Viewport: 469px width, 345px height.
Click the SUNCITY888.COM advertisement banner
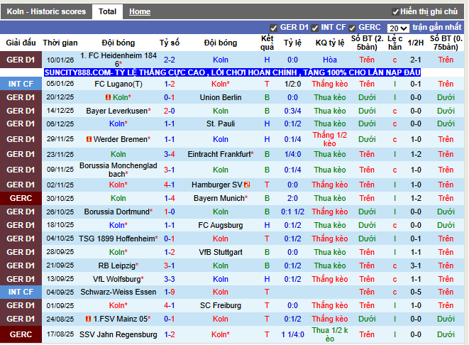coord(233,72)
